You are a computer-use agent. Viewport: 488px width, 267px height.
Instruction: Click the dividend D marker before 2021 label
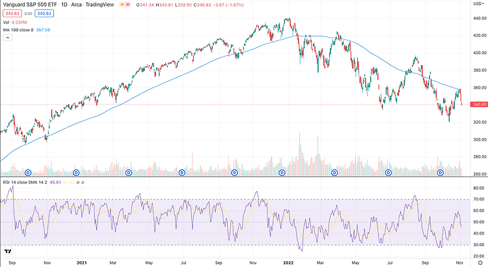pyautogui.click(x=76, y=173)
